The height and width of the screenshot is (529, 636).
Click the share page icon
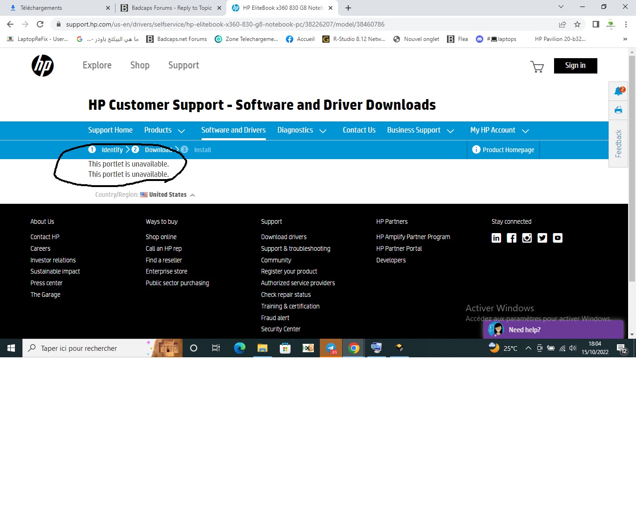[562, 24]
